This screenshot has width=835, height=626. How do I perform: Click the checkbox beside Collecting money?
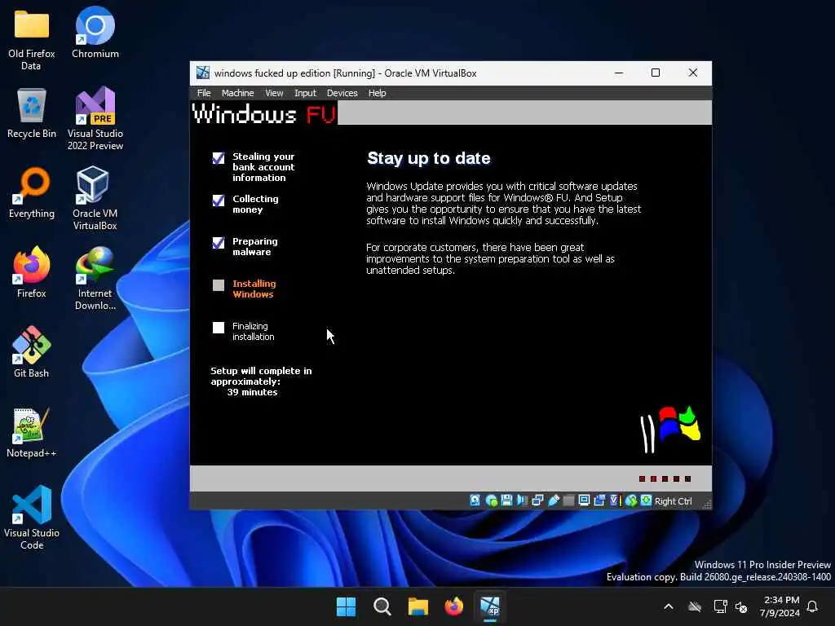tap(219, 201)
